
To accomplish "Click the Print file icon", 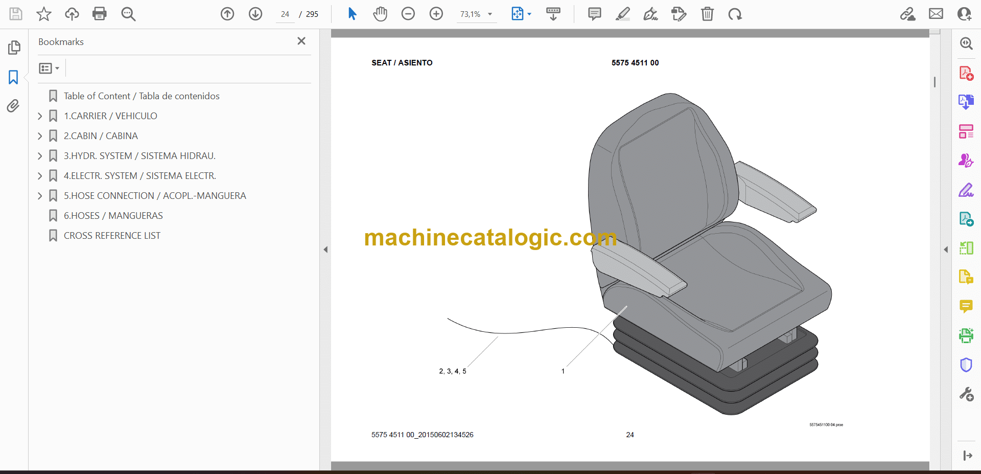I will (x=100, y=14).
